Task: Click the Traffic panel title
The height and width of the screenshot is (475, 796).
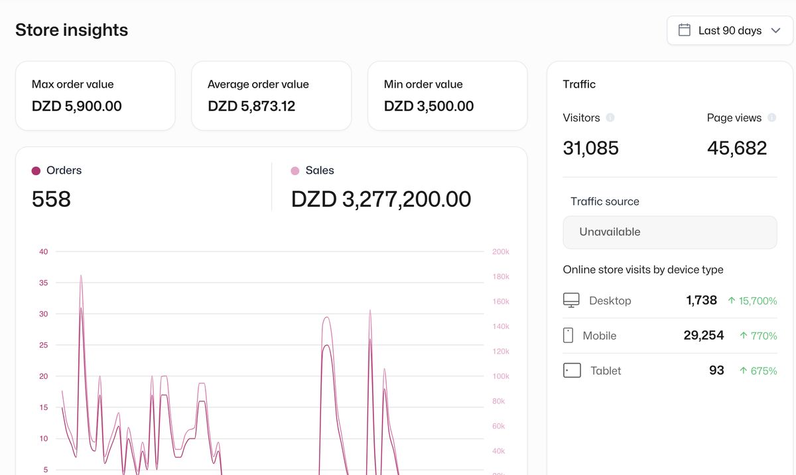Action: coord(579,84)
